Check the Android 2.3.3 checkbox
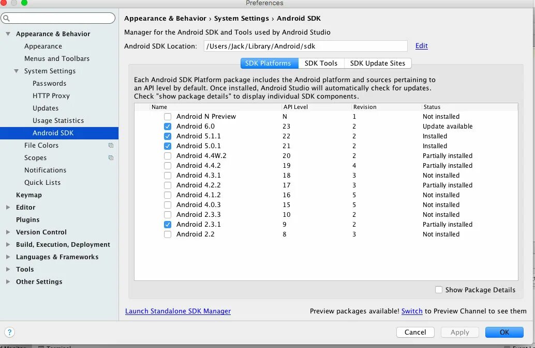 pyautogui.click(x=168, y=215)
